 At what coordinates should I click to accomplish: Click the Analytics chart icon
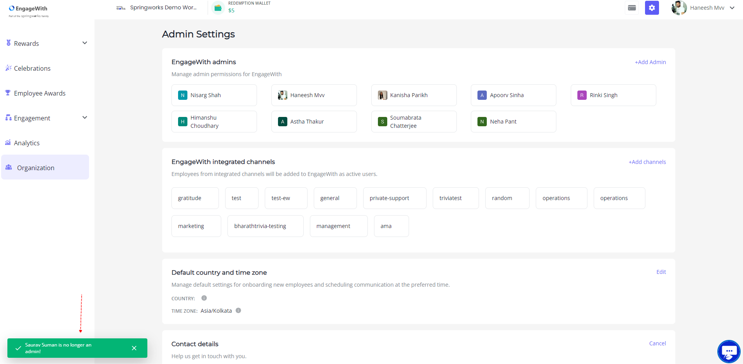[8, 143]
